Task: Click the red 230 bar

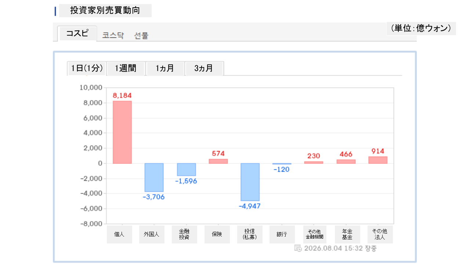Action: coord(314,162)
